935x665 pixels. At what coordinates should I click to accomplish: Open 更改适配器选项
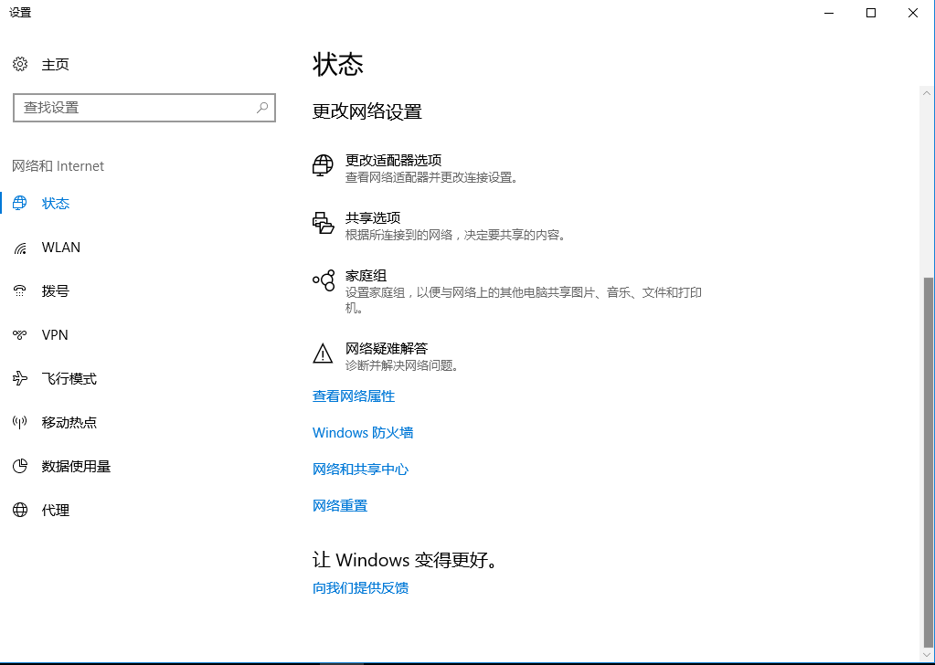coord(393,160)
